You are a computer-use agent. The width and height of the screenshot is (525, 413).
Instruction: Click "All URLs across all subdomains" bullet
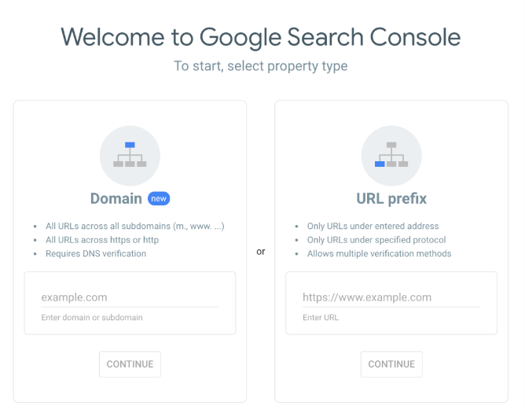tap(134, 226)
